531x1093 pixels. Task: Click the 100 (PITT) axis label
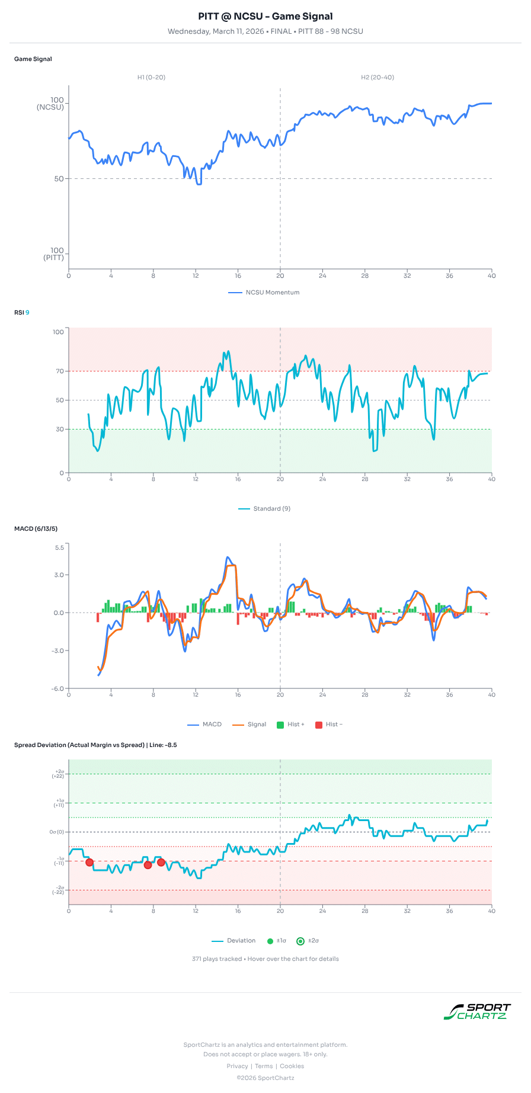pyautogui.click(x=53, y=254)
